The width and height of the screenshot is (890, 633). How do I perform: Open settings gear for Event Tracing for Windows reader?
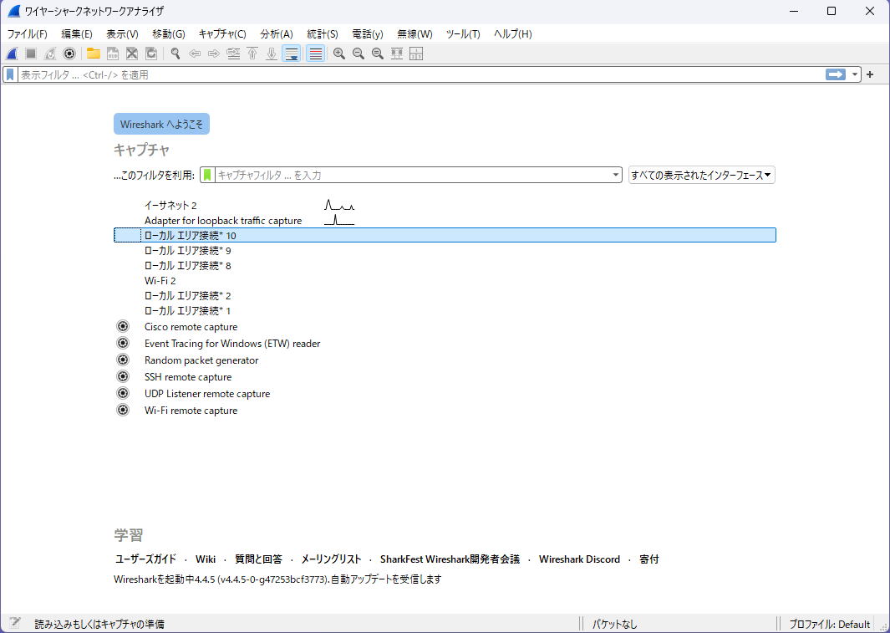click(123, 343)
